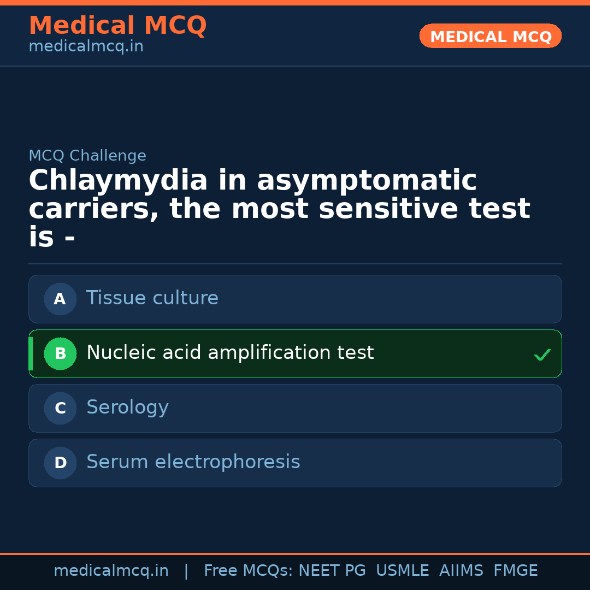This screenshot has height=590, width=590.
Task: Click the AIIMS footer item
Action: (461, 571)
